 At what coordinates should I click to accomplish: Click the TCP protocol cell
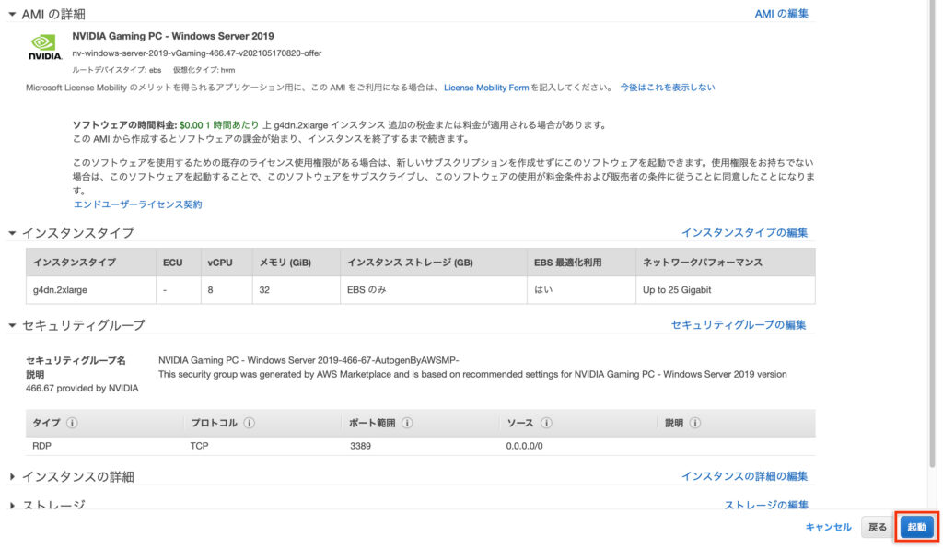199,446
